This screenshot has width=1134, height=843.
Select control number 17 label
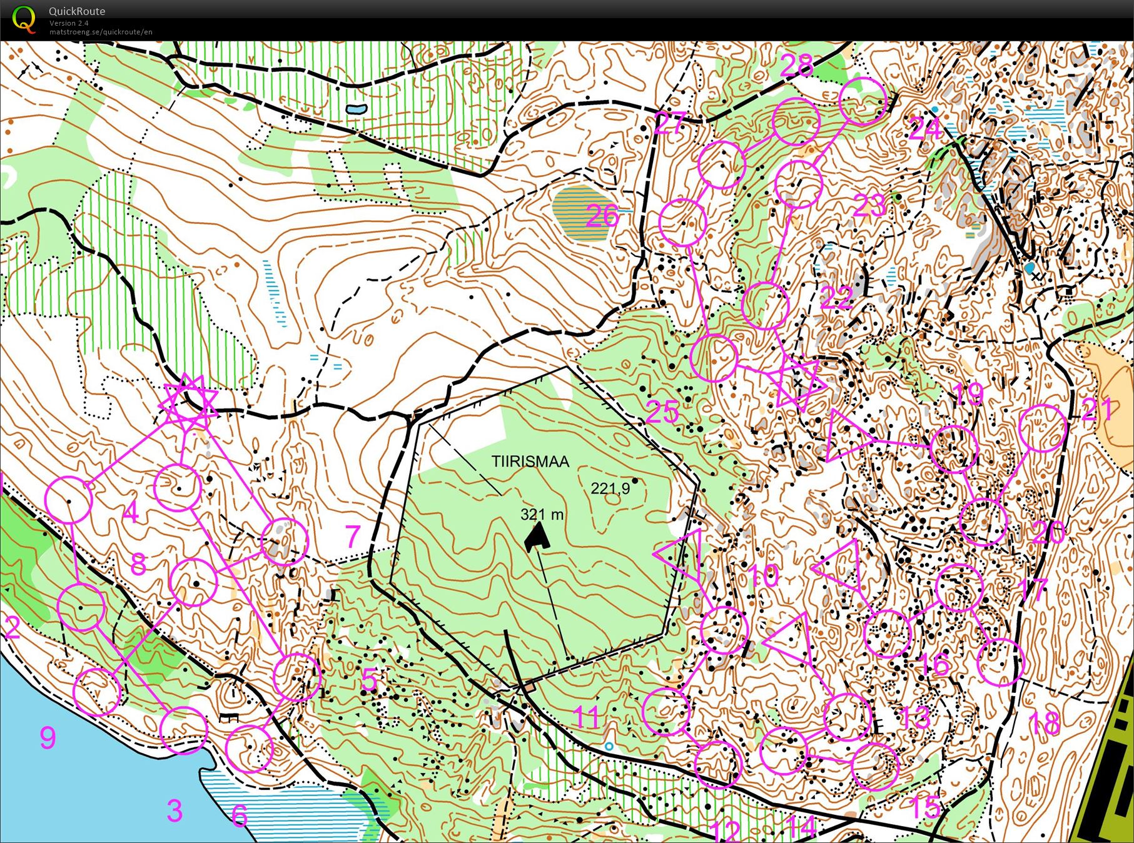click(x=1033, y=589)
